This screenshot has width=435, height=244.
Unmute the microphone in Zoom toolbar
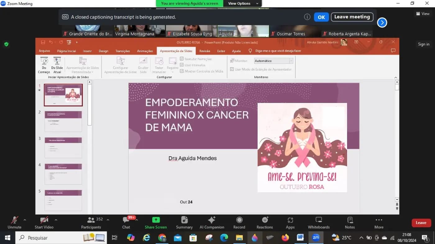[x=15, y=223]
